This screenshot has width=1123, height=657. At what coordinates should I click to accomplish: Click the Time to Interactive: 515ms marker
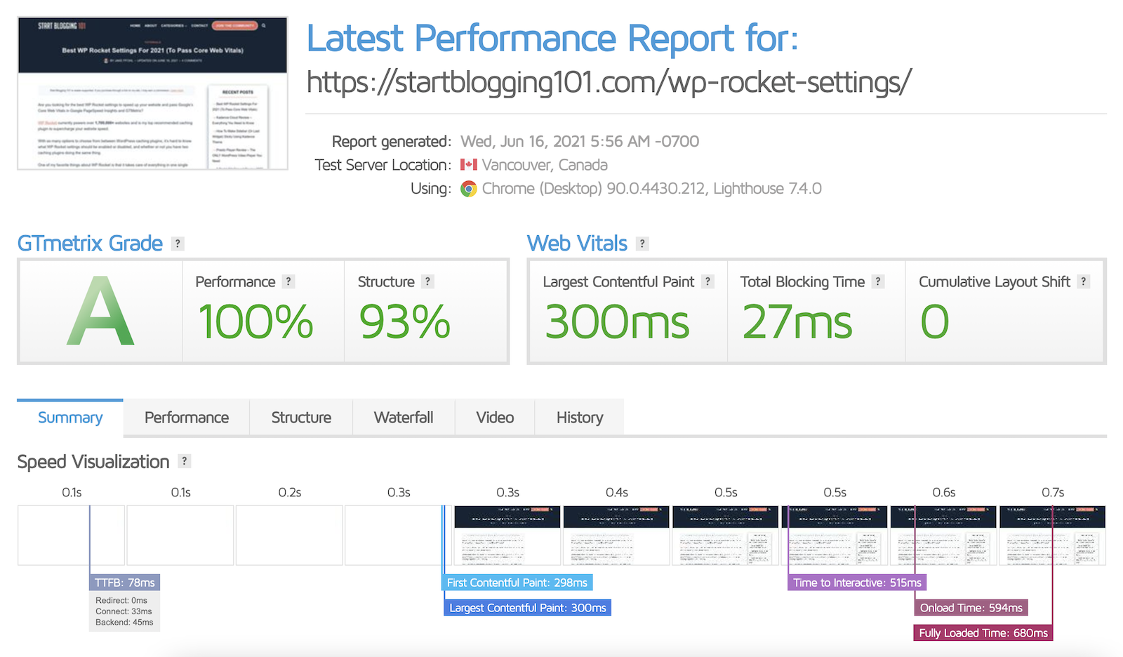857,583
